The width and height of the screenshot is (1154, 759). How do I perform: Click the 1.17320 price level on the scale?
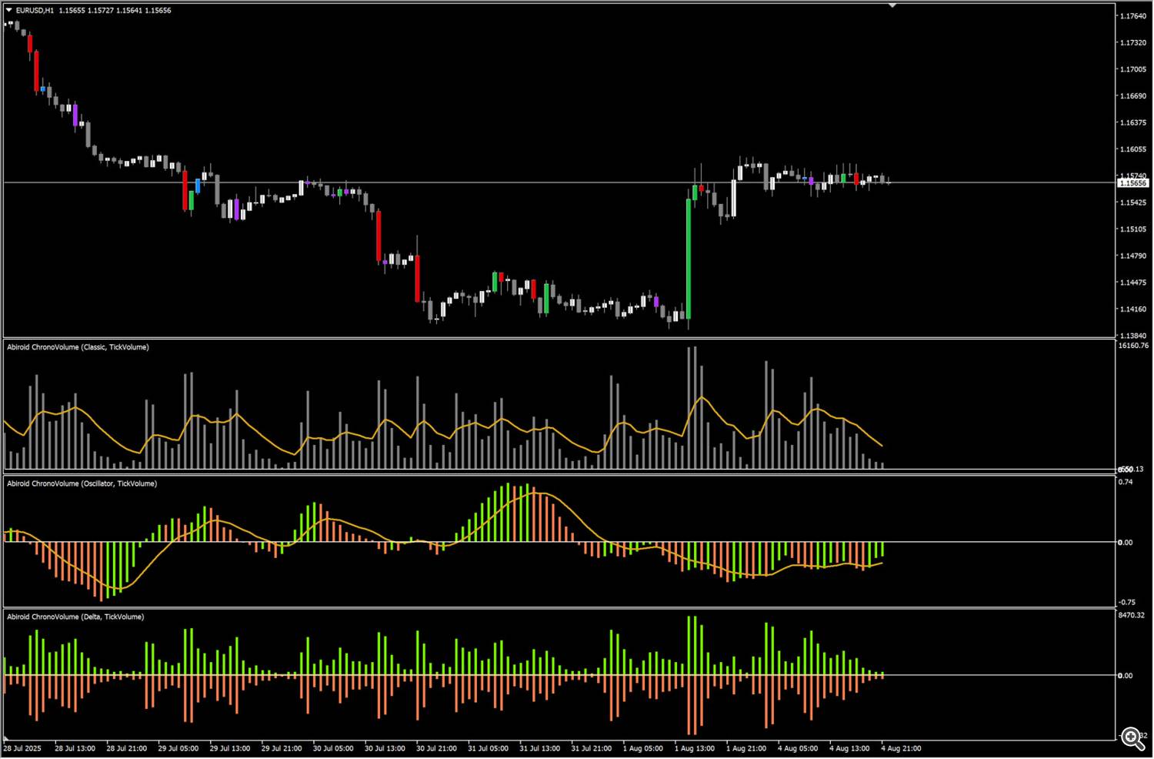pyautogui.click(x=1132, y=43)
